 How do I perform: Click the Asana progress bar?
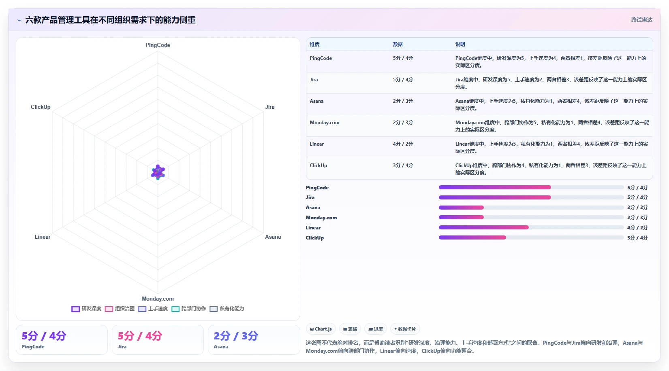[531, 208]
